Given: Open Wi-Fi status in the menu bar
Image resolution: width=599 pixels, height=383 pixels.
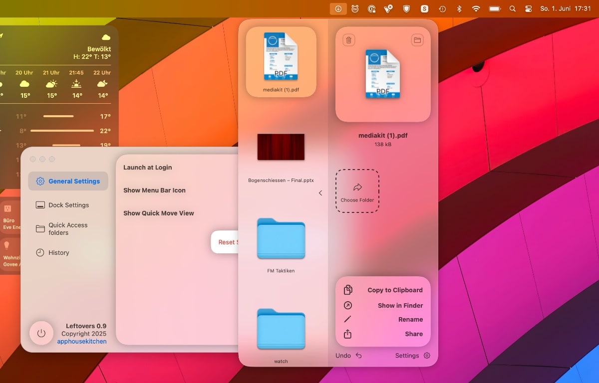Looking at the screenshot, I should click(476, 9).
